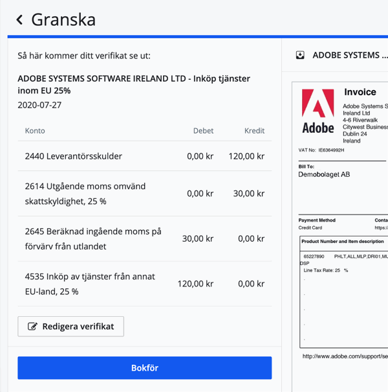Click the Invoice heading in the preview
This screenshot has height=392, width=388.
[x=360, y=92]
